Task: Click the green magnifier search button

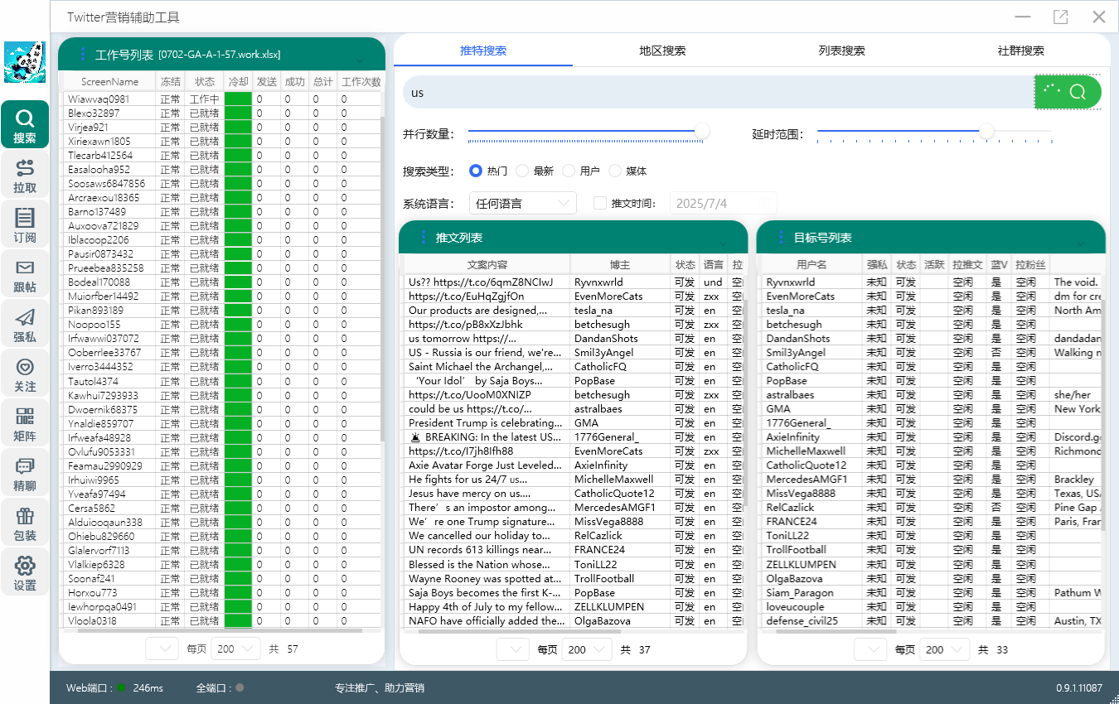Action: coord(1068,92)
